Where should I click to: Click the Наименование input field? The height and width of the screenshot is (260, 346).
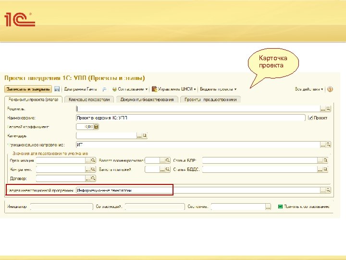191,118
